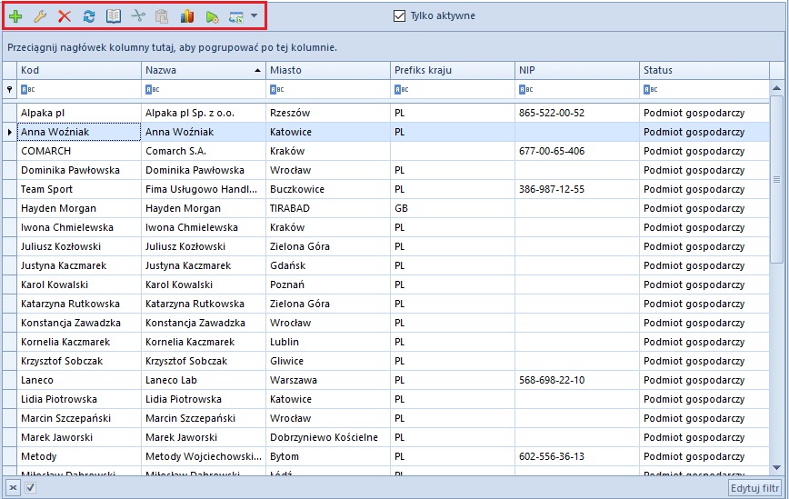The image size is (789, 499).
Task: Select Katarzyna Rutkowska in the Kod column
Action: [79, 304]
